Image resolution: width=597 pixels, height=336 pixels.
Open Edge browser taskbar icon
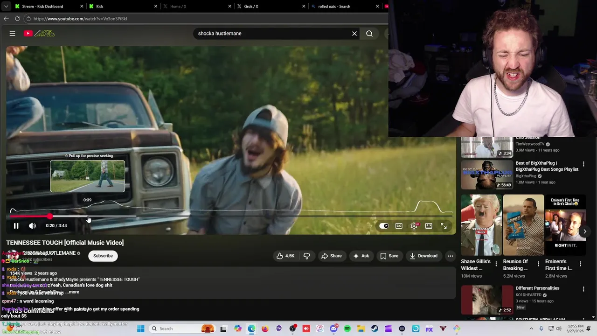(251, 329)
